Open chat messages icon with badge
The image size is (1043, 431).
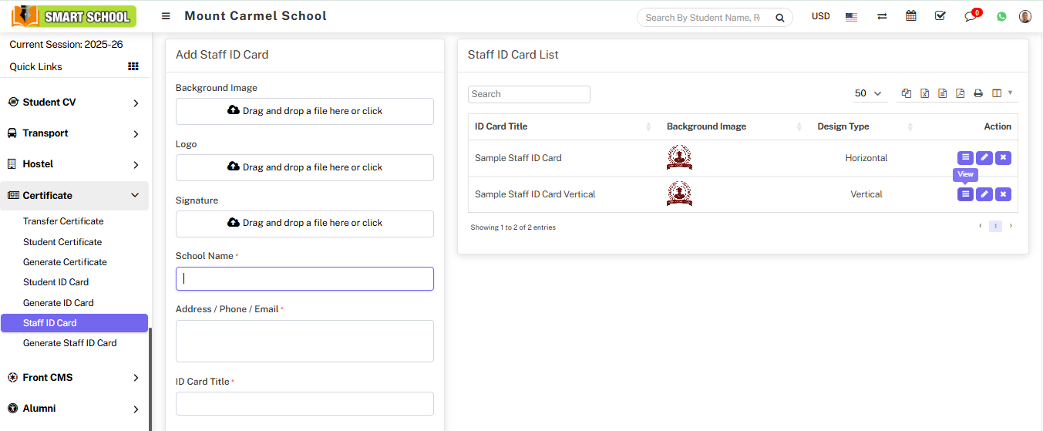pos(971,16)
